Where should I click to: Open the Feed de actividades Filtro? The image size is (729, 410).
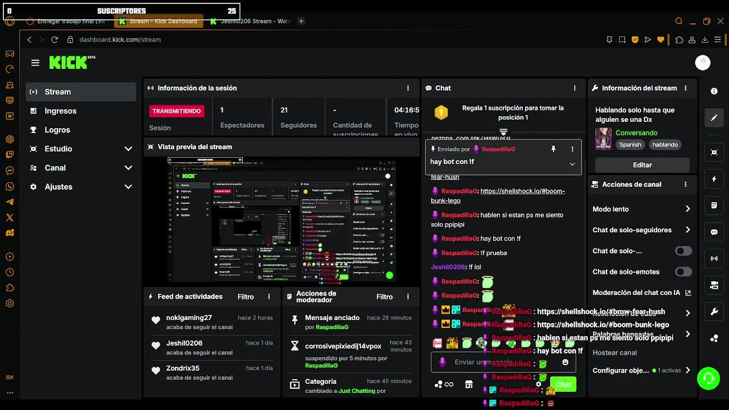245,297
